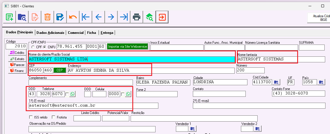Enable Frotista checkbox

(53, 117)
